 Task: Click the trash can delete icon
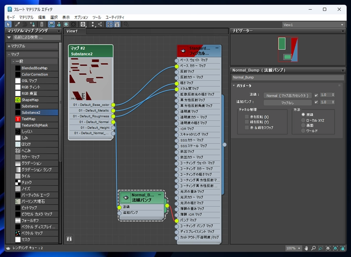click(x=42, y=25)
